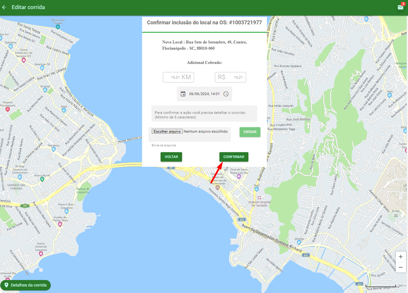Click the Escolher arquivo button
The height and width of the screenshot is (293, 408).
(167, 131)
